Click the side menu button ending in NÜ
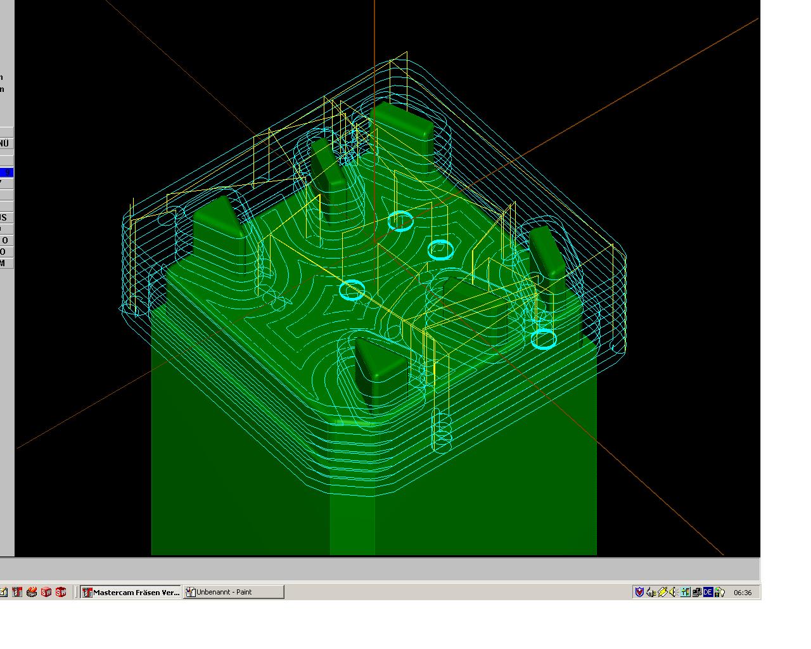811x649 pixels. [x=6, y=143]
